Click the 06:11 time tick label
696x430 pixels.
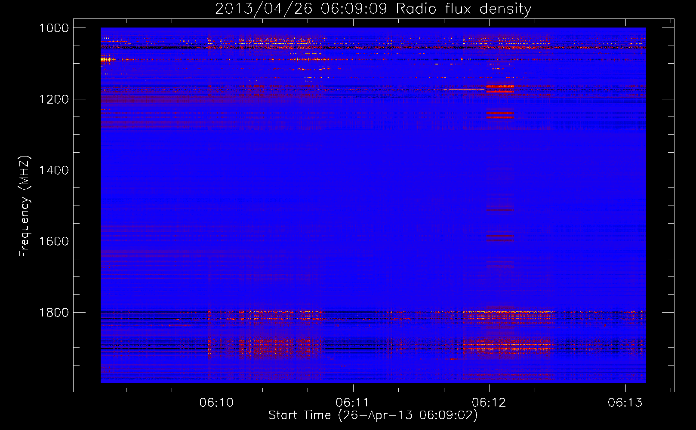point(353,402)
